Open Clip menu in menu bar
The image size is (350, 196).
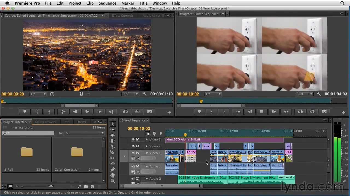90,3
